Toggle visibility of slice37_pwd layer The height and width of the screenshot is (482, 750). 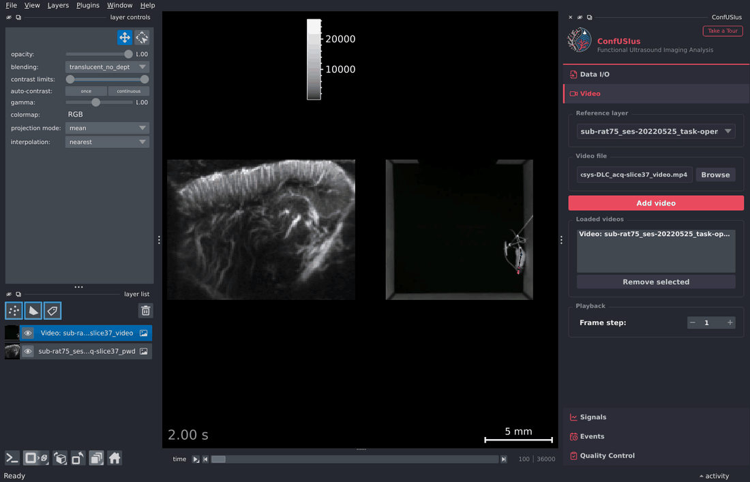coord(28,351)
